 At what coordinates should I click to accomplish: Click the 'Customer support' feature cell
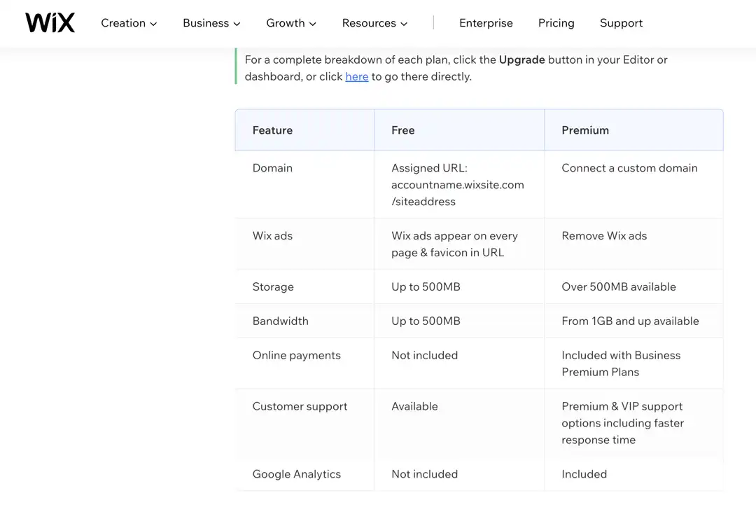304,423
